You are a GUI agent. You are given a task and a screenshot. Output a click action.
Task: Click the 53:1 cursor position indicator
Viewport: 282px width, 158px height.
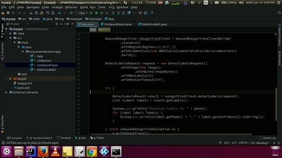(227, 143)
